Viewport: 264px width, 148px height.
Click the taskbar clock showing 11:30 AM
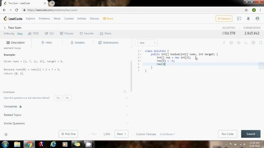[255, 144]
